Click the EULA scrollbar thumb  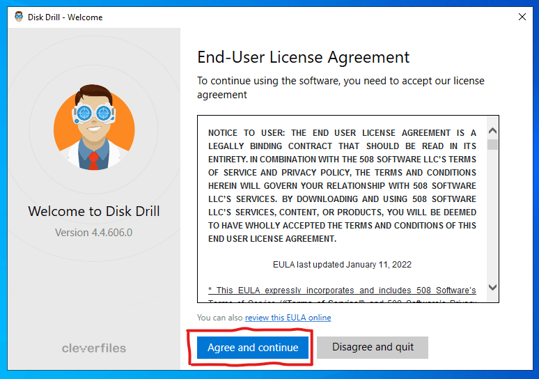(492, 144)
